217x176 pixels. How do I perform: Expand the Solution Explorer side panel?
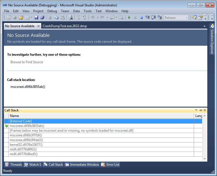[x=212, y=39]
